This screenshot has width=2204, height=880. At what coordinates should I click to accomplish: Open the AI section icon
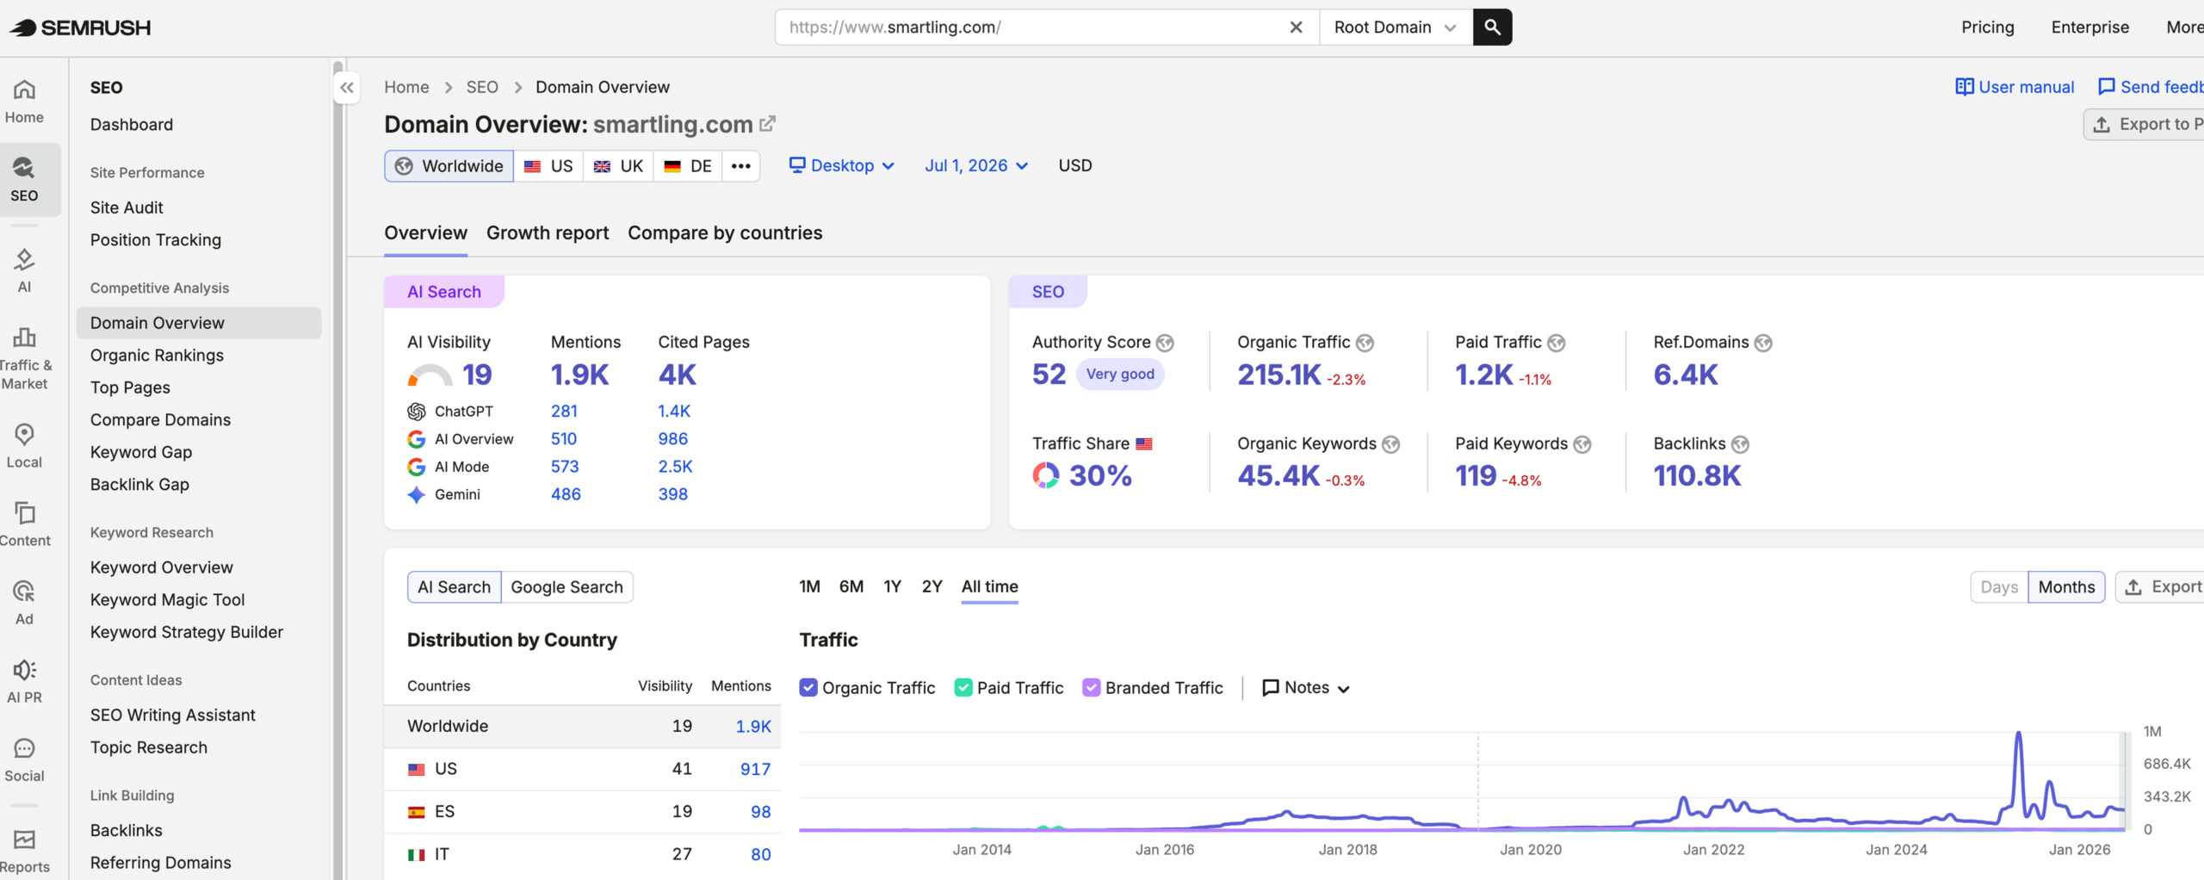pos(24,259)
